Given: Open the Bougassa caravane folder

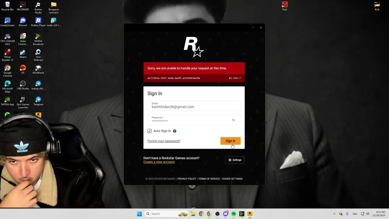Looking at the screenshot, I should click(53, 8).
